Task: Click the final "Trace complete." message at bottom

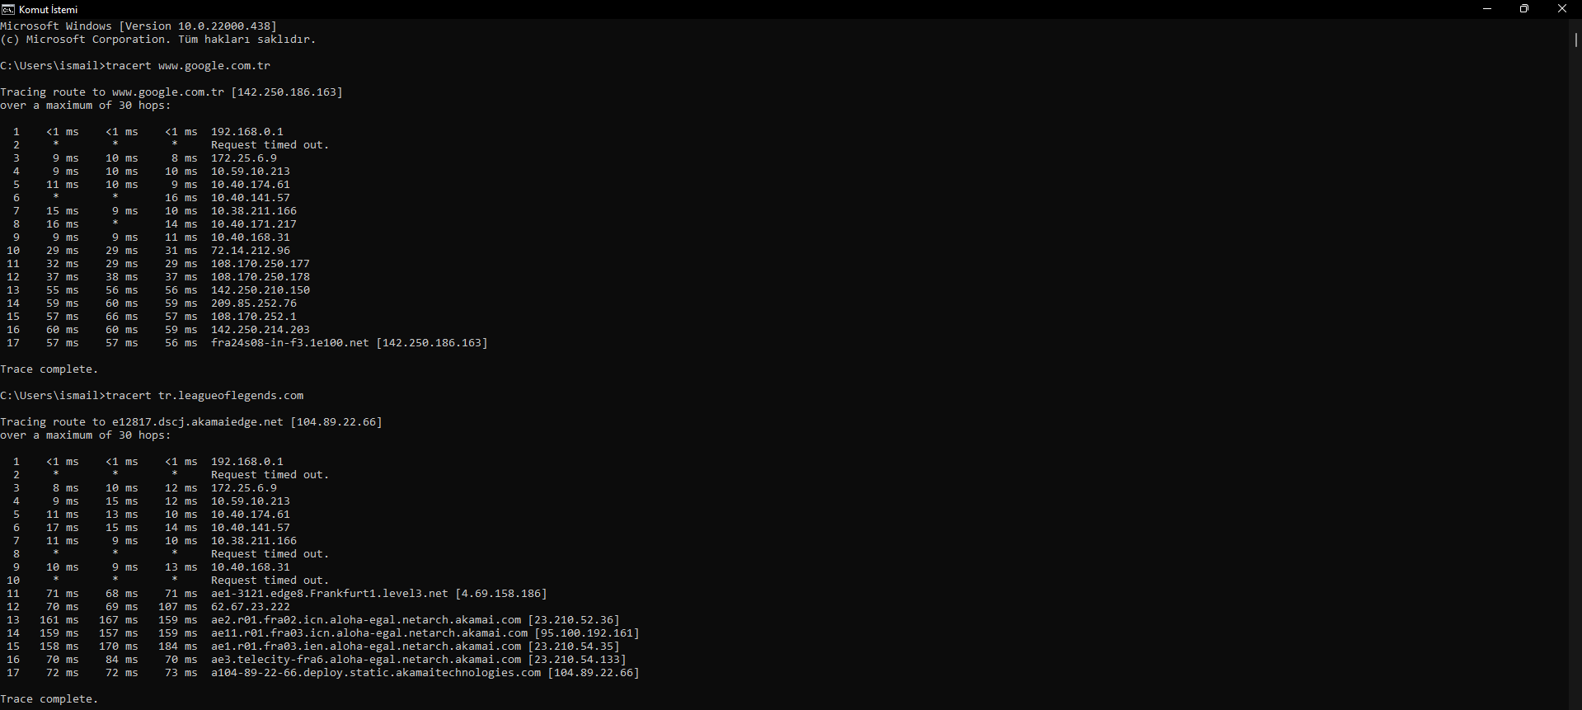Action: (49, 699)
